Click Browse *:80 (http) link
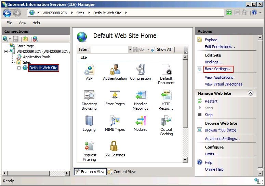265x186 pixels. point(221,130)
